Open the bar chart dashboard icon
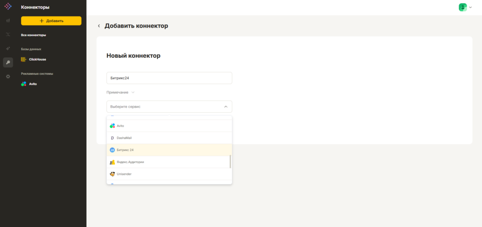 [x=8, y=20]
